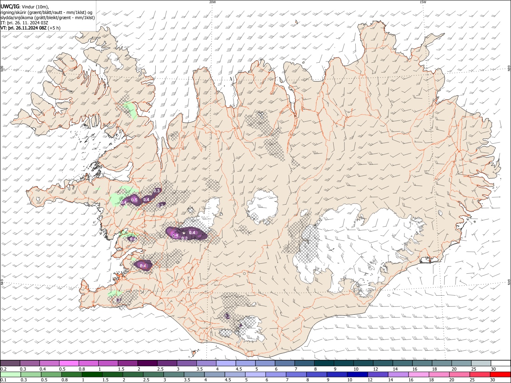Select dark purple upper swatch between 2 and 2.5
The height and width of the screenshot is (383, 511).
(x=147, y=363)
